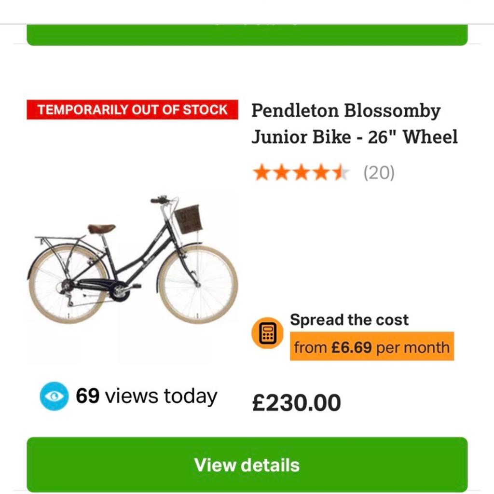Image resolution: width=494 pixels, height=494 pixels.
Task: Click the wicker basket on the bike
Action: tap(188, 219)
